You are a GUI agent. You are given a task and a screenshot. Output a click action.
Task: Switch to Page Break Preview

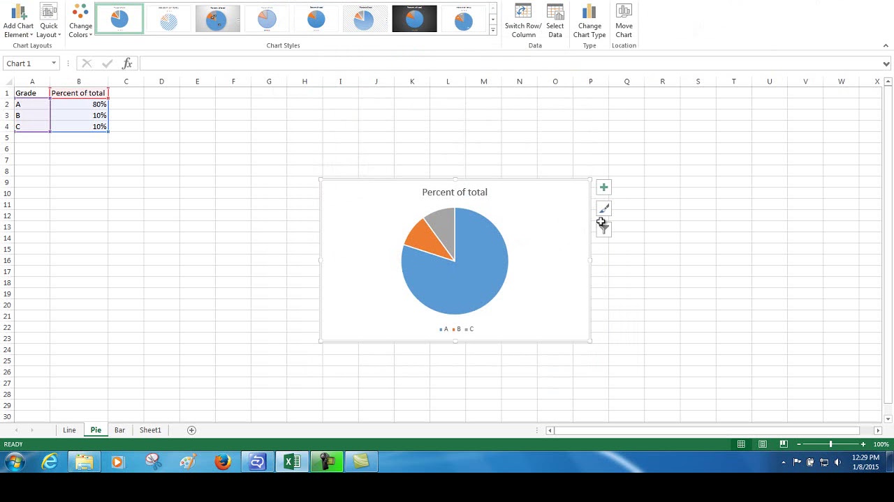click(x=784, y=444)
